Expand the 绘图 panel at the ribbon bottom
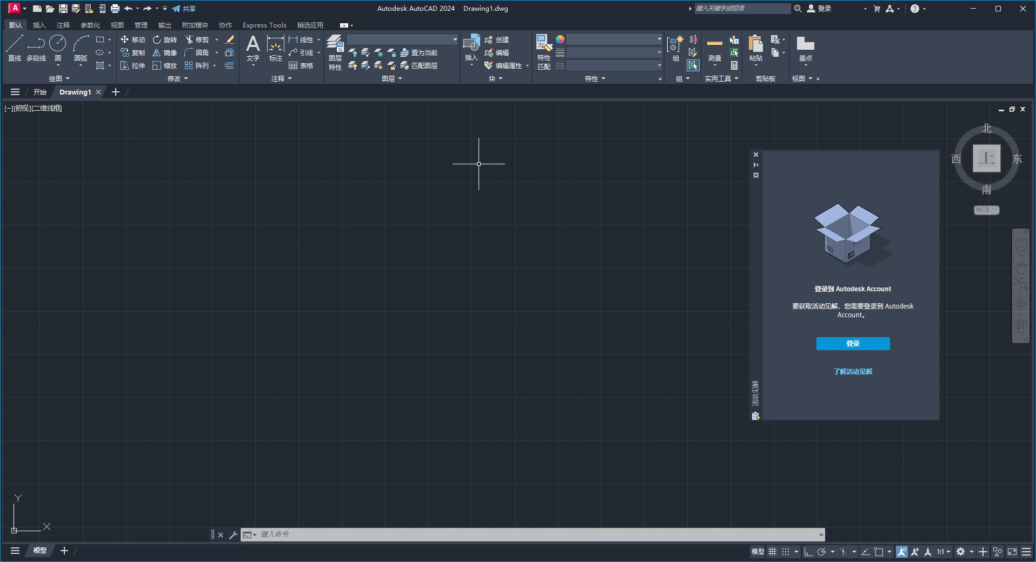This screenshot has width=1036, height=562. click(x=58, y=78)
